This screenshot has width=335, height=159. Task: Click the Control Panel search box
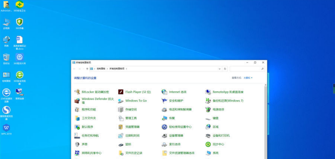(246, 69)
